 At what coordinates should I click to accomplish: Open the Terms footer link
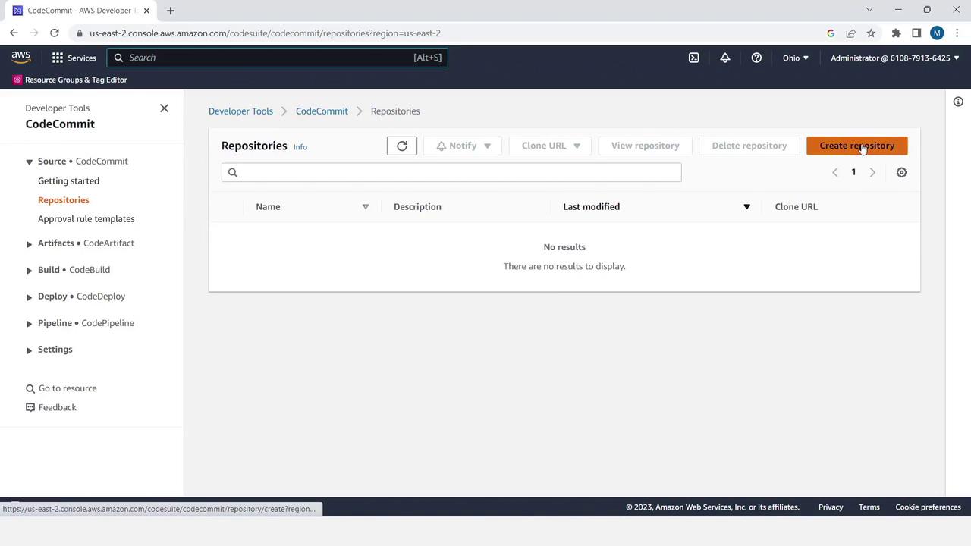point(869,507)
